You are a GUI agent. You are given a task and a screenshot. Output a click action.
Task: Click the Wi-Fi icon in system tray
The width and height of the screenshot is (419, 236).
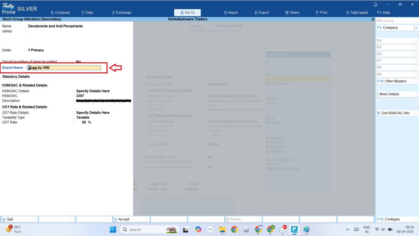tap(376, 229)
